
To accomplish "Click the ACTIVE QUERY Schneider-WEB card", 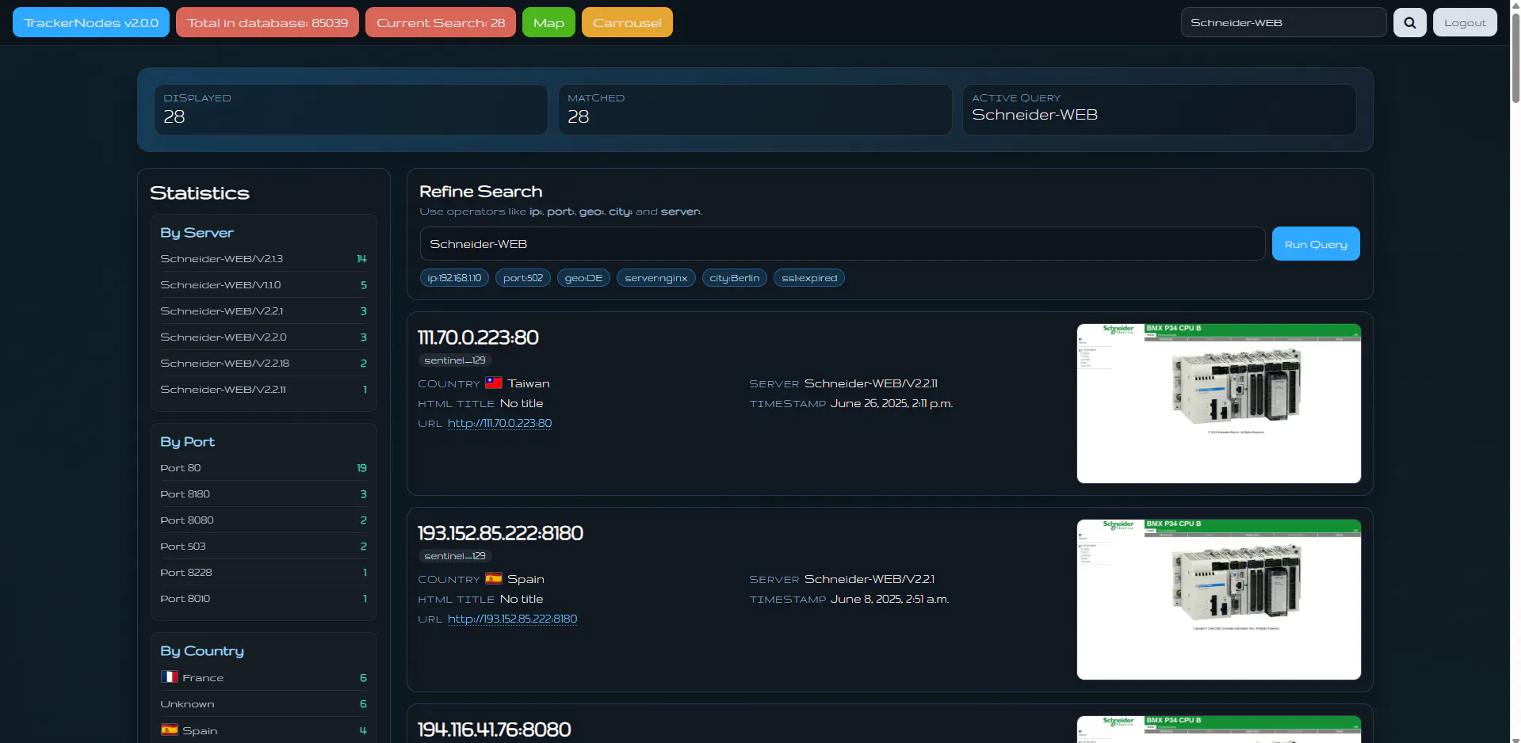I will (1160, 109).
